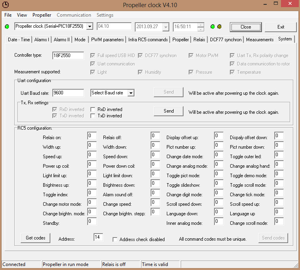Image resolution: width=300 pixels, height=270 pixels.
Task: Switch to the PWM parameters tab
Action: [x=107, y=40]
